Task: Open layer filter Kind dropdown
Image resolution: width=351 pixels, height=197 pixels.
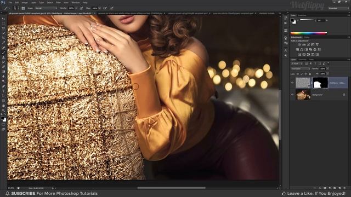Action: (296, 63)
